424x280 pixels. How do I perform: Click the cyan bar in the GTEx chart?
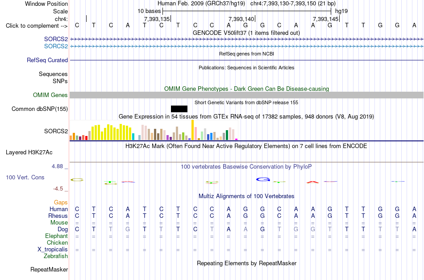tap(133, 136)
